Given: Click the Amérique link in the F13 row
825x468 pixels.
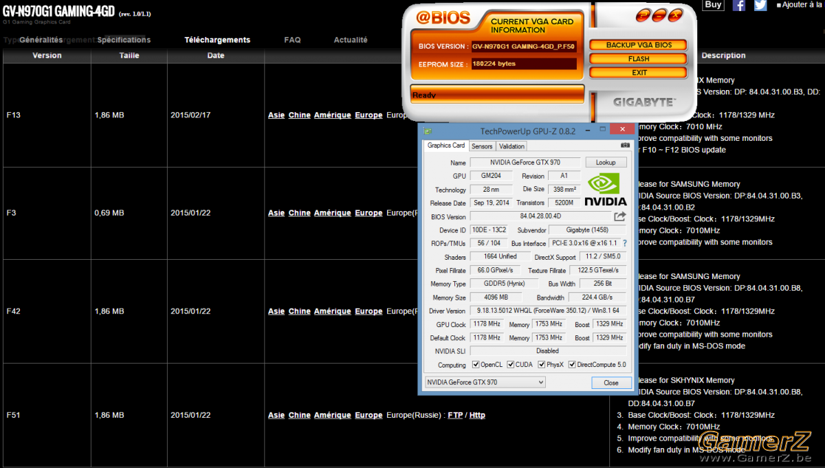Looking at the screenshot, I should pyautogui.click(x=333, y=115).
